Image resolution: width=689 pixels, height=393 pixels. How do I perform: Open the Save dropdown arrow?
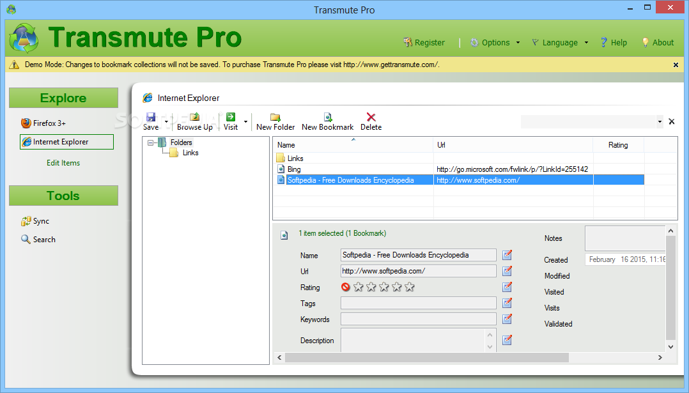coord(167,121)
